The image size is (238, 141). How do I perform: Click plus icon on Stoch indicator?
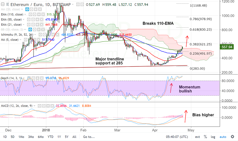point(37,78)
